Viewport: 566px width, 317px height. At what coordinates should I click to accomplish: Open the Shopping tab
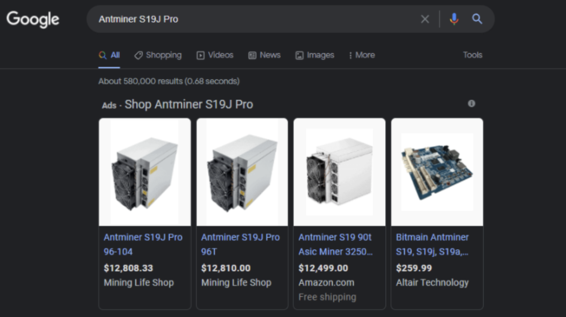pos(158,55)
